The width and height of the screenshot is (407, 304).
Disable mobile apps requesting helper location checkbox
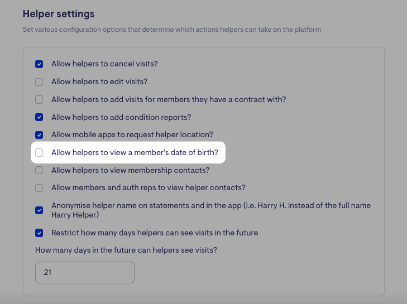point(39,135)
